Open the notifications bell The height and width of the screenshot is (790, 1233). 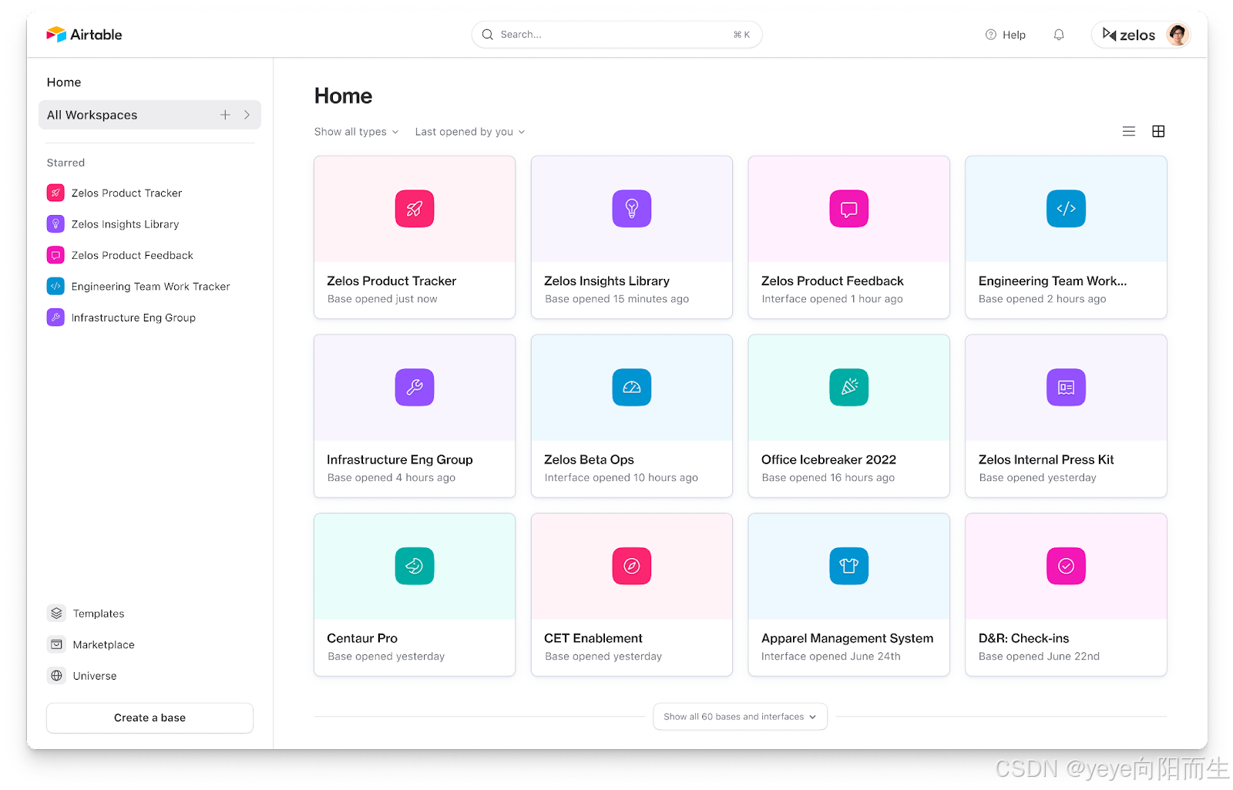(x=1059, y=35)
